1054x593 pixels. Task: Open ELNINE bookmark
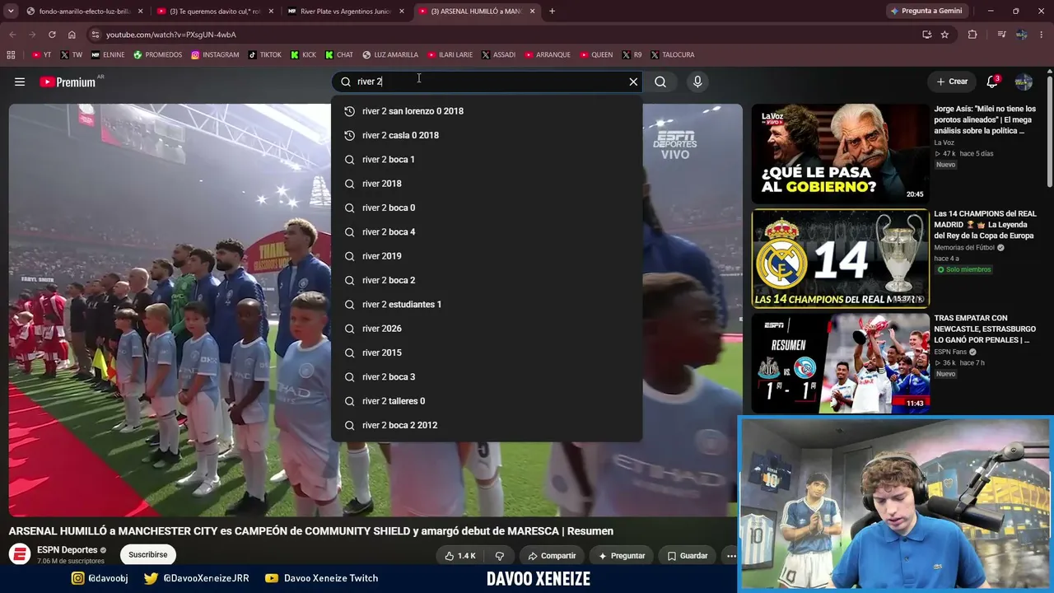[x=108, y=55]
